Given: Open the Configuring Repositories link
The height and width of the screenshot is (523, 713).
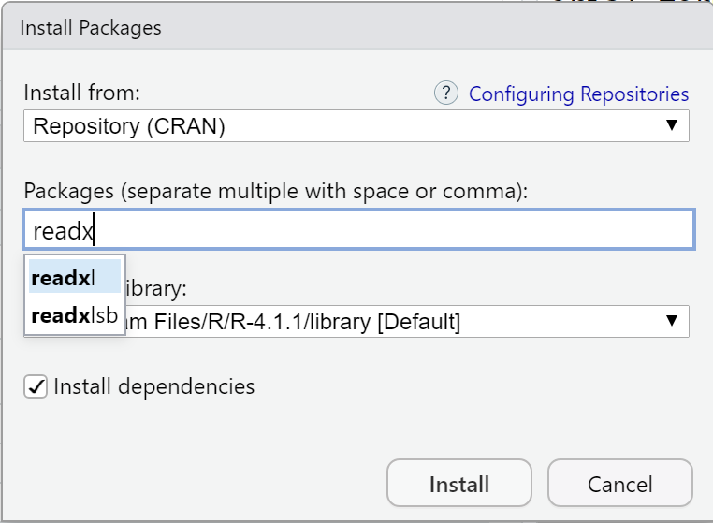Looking at the screenshot, I should [x=578, y=94].
